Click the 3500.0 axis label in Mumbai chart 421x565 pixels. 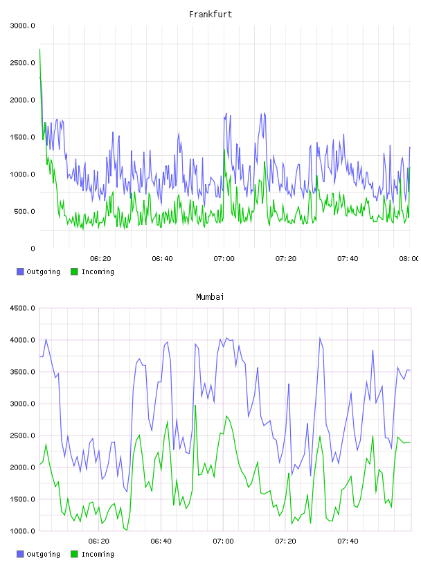point(22,372)
